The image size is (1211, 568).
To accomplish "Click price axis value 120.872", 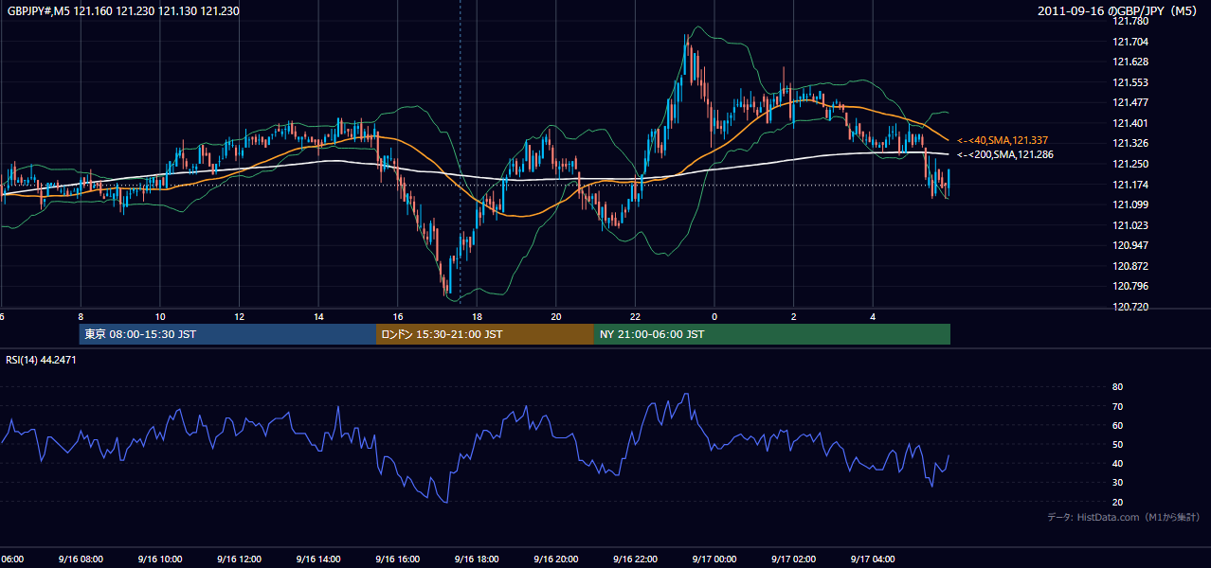I will [x=1129, y=266].
